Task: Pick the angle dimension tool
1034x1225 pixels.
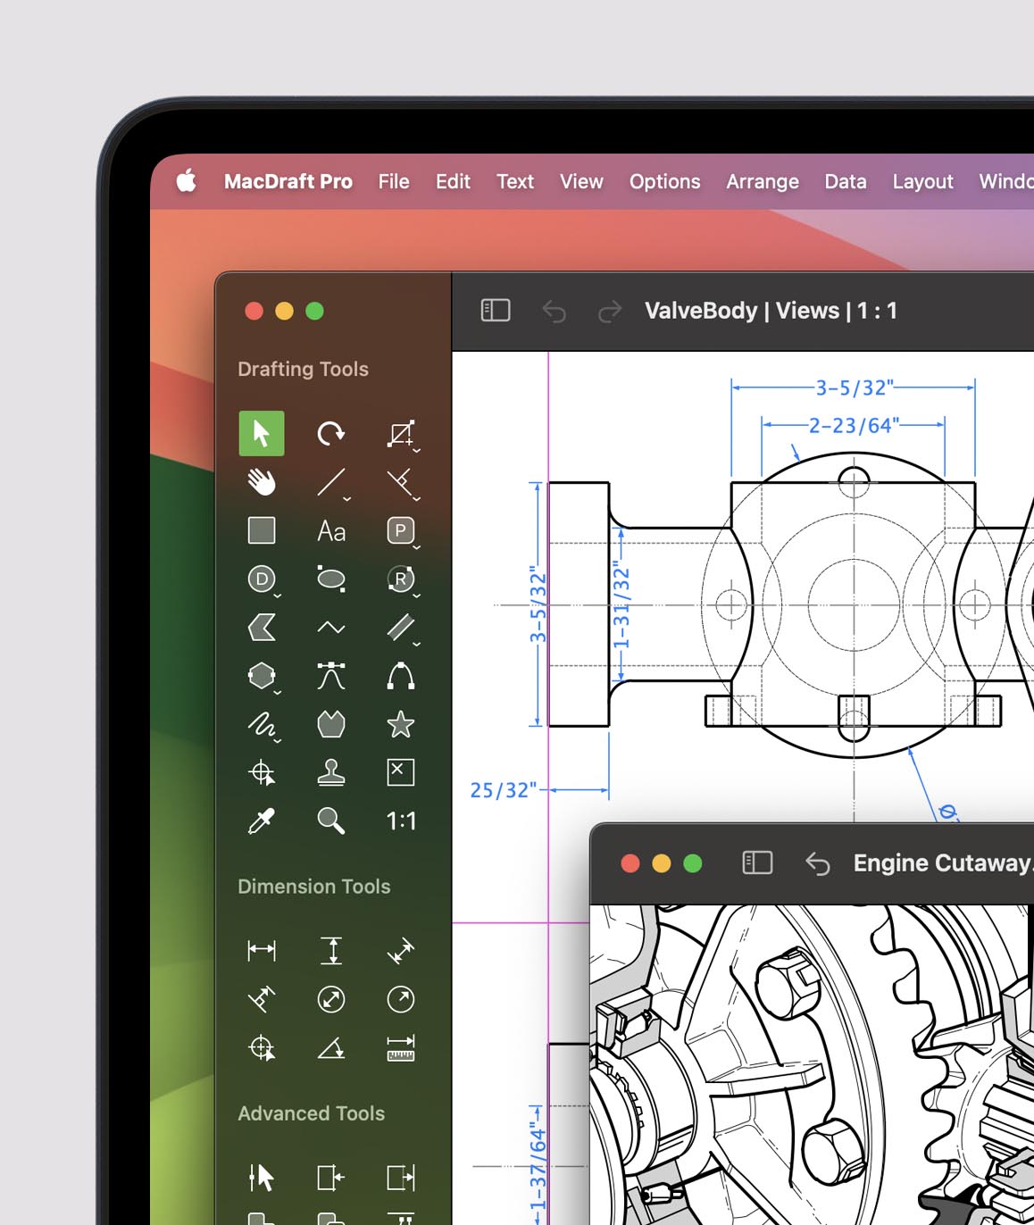Action: coord(331,1047)
